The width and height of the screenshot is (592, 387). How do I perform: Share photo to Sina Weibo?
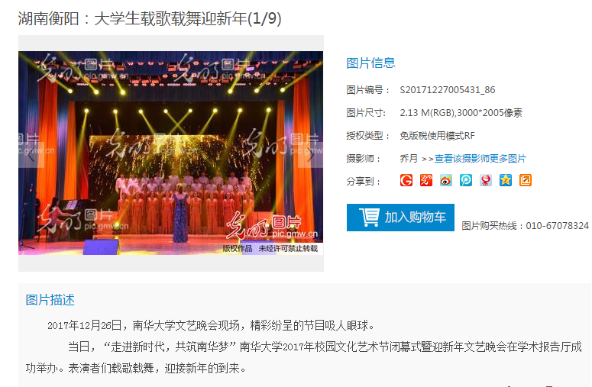[x=446, y=180]
